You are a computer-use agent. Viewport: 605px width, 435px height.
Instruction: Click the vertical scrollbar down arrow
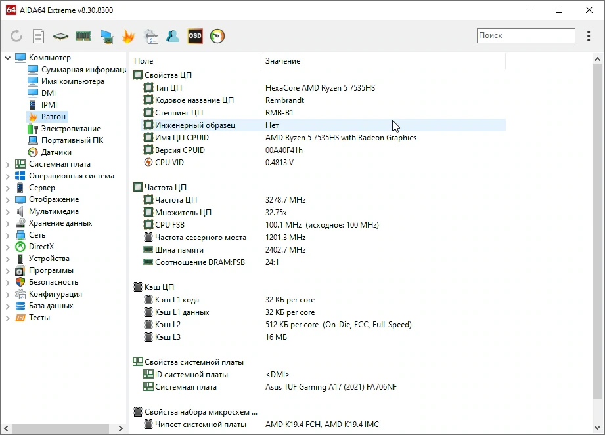tap(597, 428)
